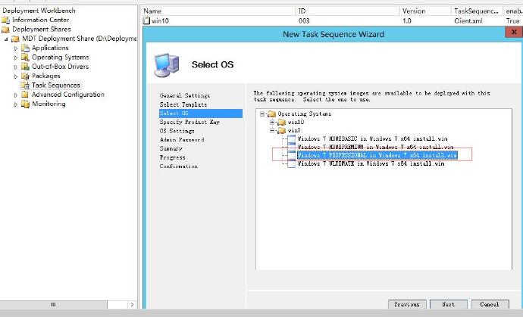523x317 pixels.
Task: Open the OS Settings wizard step
Action: pyautogui.click(x=177, y=131)
